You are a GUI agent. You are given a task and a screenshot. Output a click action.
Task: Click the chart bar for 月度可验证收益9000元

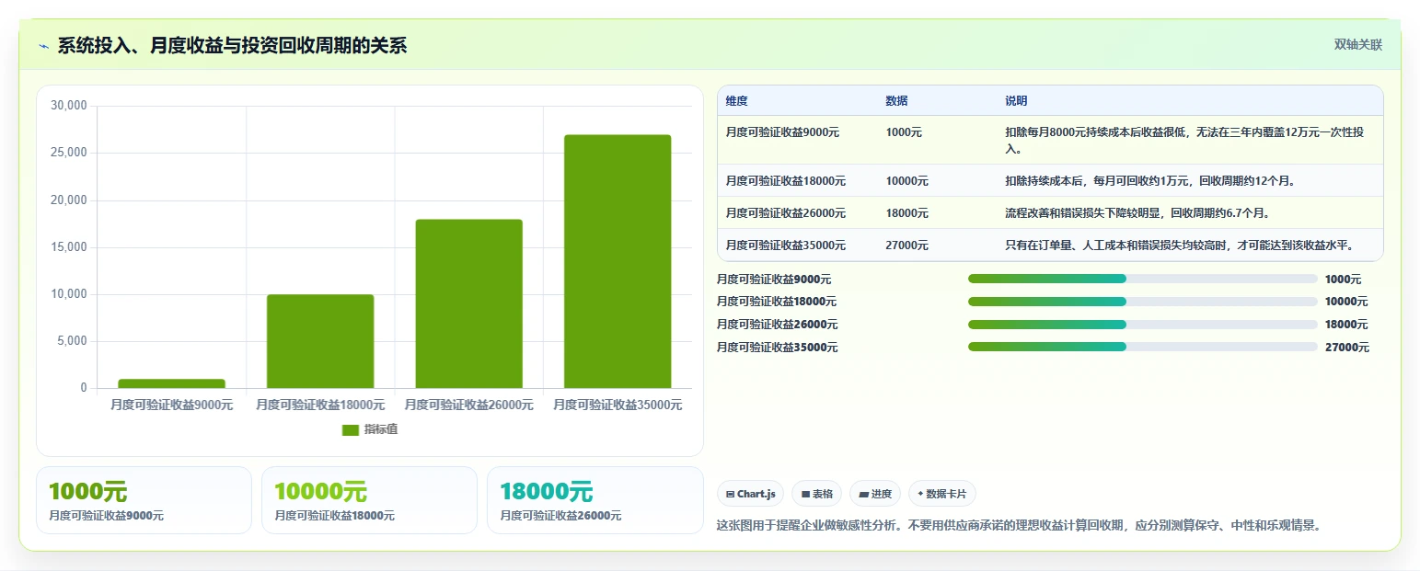click(171, 383)
